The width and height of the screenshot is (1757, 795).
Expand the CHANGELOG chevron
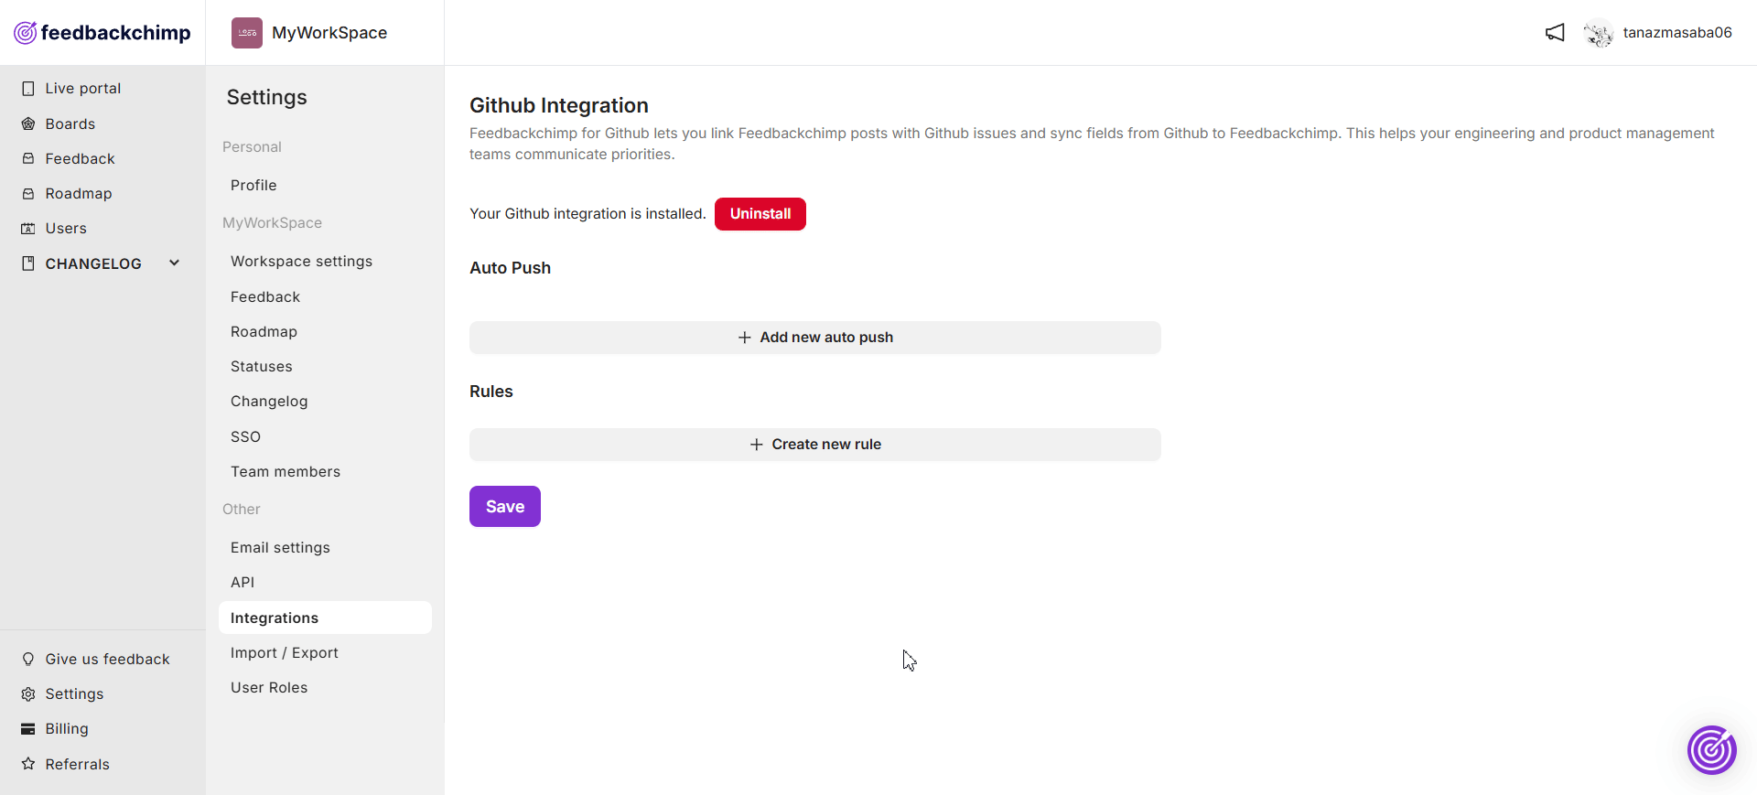(175, 263)
